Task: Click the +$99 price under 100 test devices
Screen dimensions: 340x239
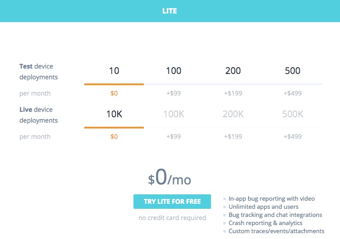Action: click(174, 93)
